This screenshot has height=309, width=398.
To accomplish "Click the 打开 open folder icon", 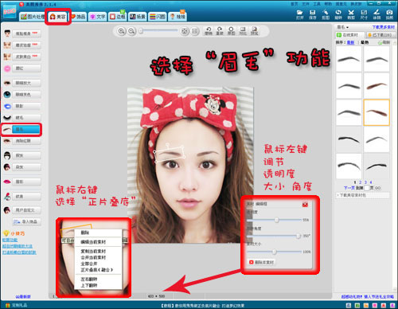I will 299,14.
